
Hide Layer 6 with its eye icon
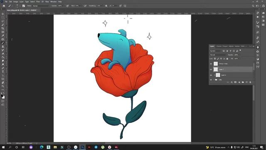click(211, 75)
